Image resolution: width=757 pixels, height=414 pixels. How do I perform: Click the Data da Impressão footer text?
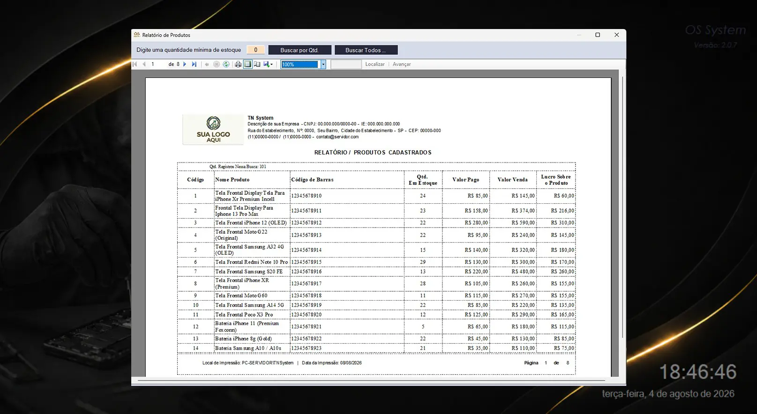tap(332, 363)
